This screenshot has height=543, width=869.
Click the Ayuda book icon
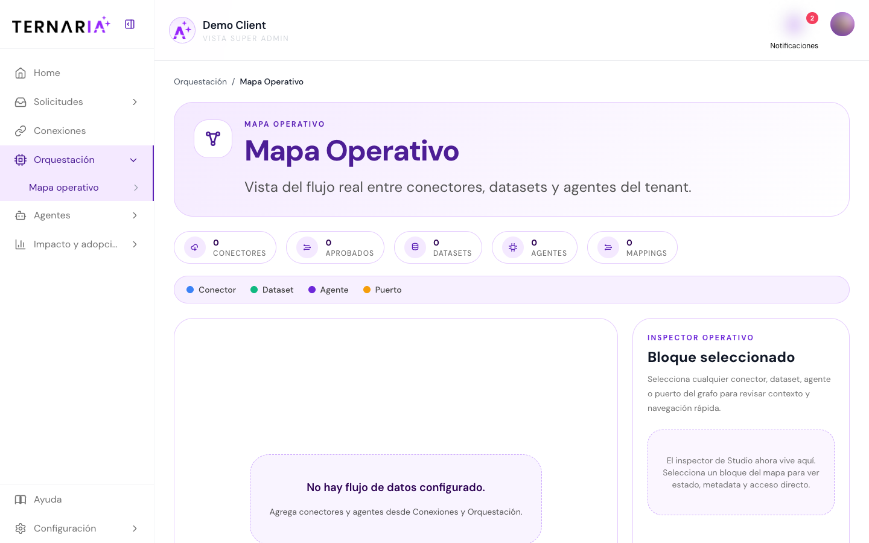[21, 500]
